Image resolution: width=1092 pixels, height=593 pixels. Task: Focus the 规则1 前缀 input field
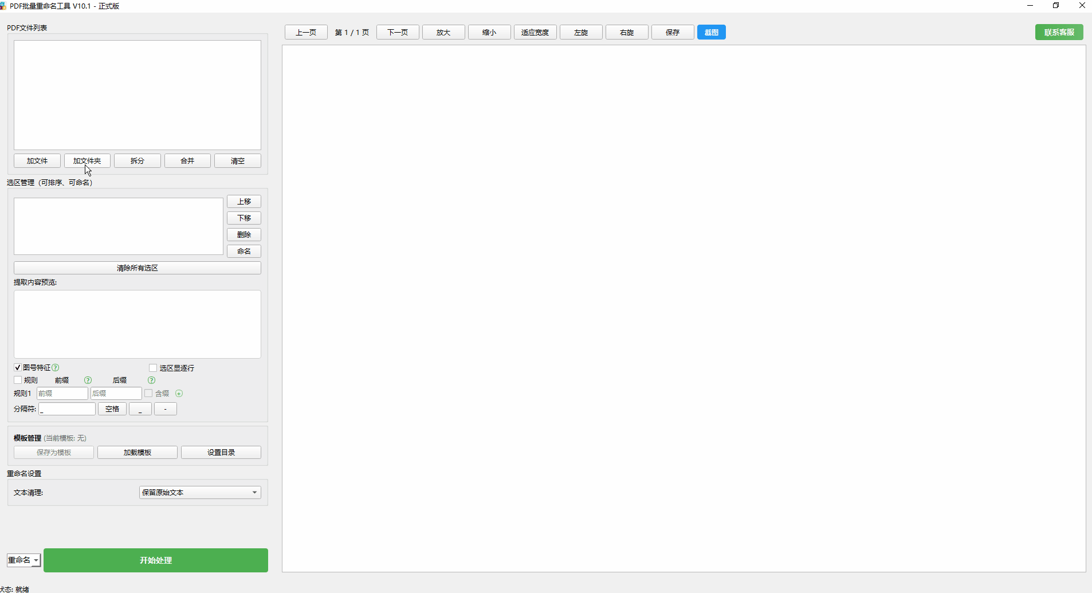(62, 394)
